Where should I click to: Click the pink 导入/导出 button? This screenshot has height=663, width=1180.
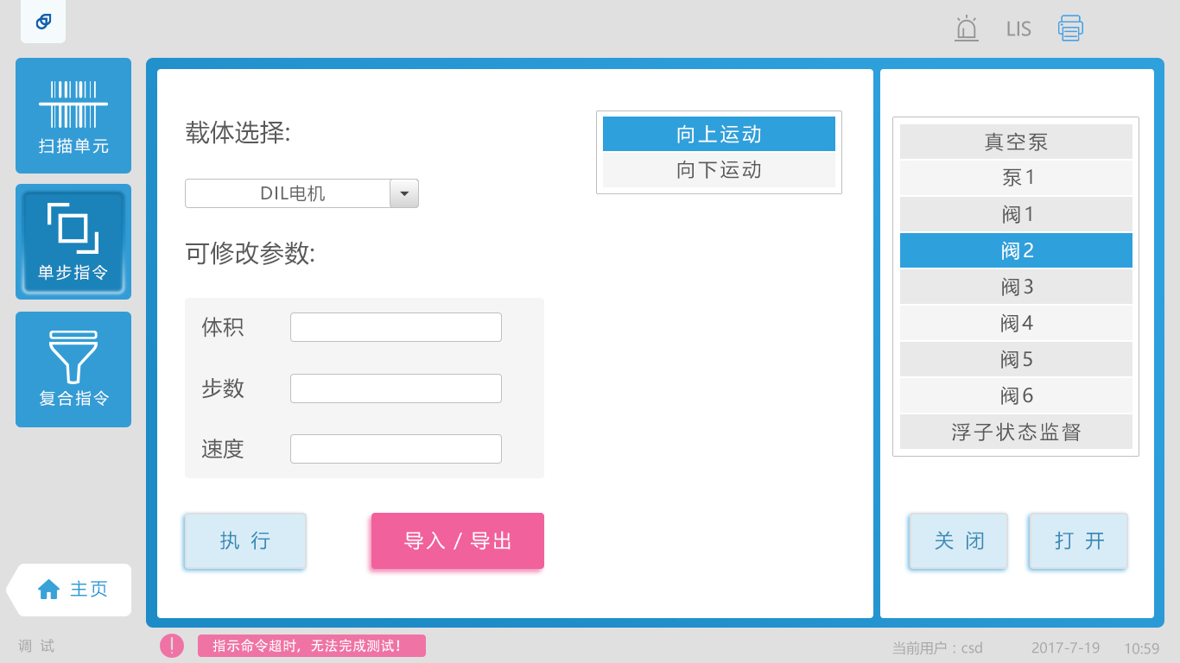pyautogui.click(x=458, y=541)
